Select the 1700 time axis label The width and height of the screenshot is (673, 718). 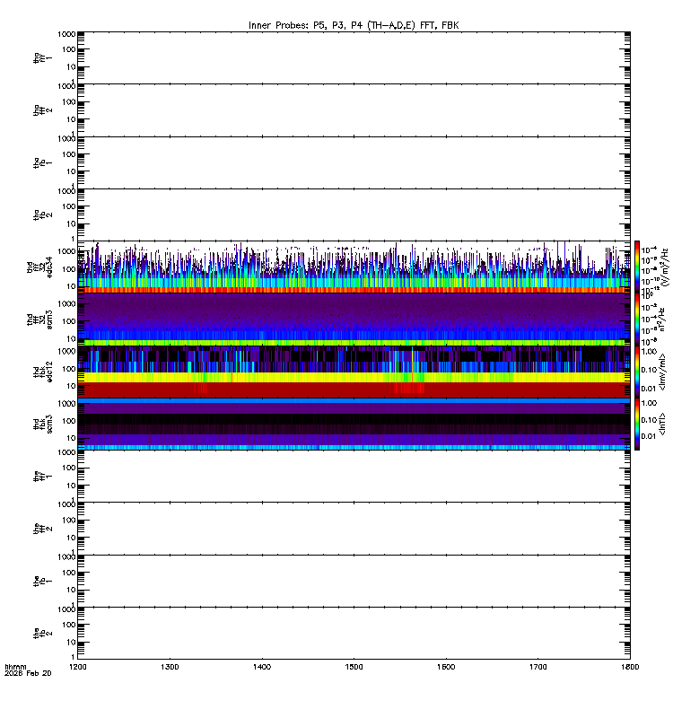click(538, 667)
